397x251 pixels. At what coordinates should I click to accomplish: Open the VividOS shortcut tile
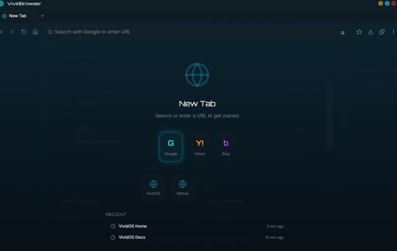[154, 188]
